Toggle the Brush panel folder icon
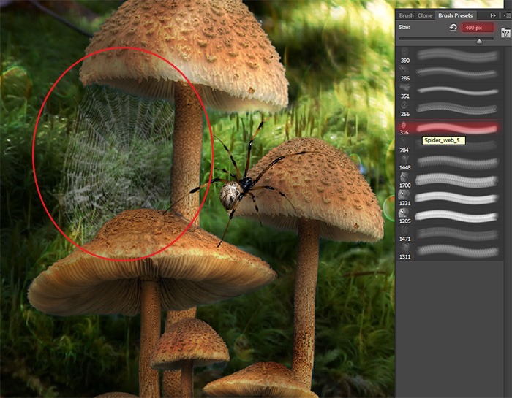The height and width of the screenshot is (398, 512). pos(505,33)
